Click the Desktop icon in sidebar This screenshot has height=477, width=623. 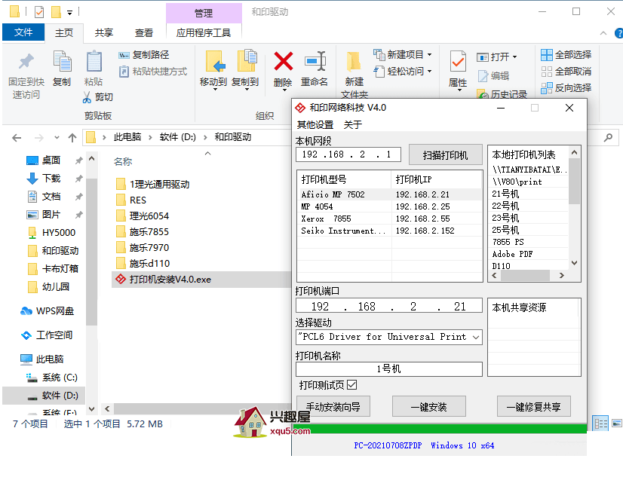[32, 161]
